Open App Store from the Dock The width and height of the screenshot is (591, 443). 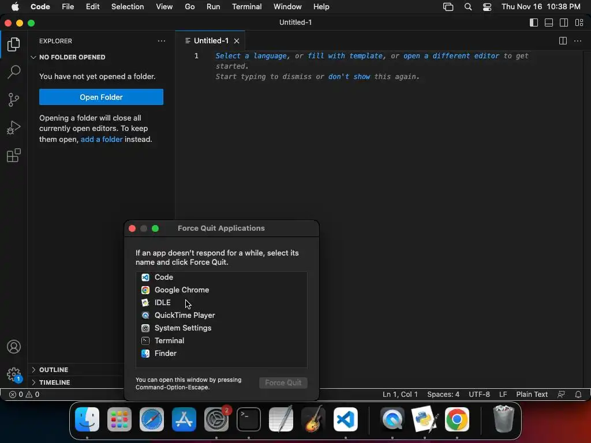click(184, 419)
